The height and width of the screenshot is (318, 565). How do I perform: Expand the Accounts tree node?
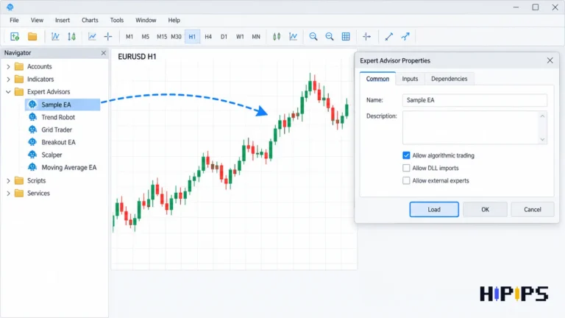tap(8, 67)
